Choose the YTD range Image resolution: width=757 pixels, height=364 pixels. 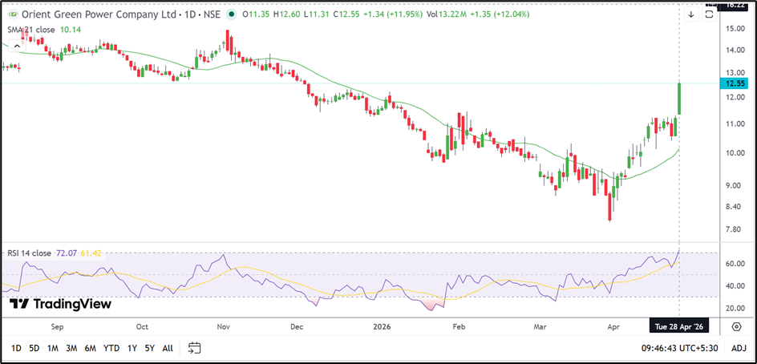tap(112, 348)
